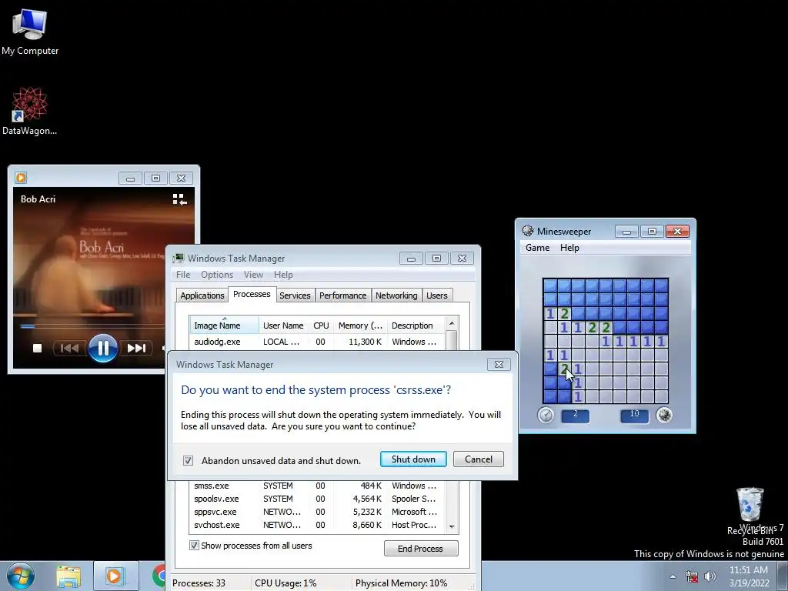788x591 pixels.
Task: Sort processes by Image Name column
Action: click(224, 326)
